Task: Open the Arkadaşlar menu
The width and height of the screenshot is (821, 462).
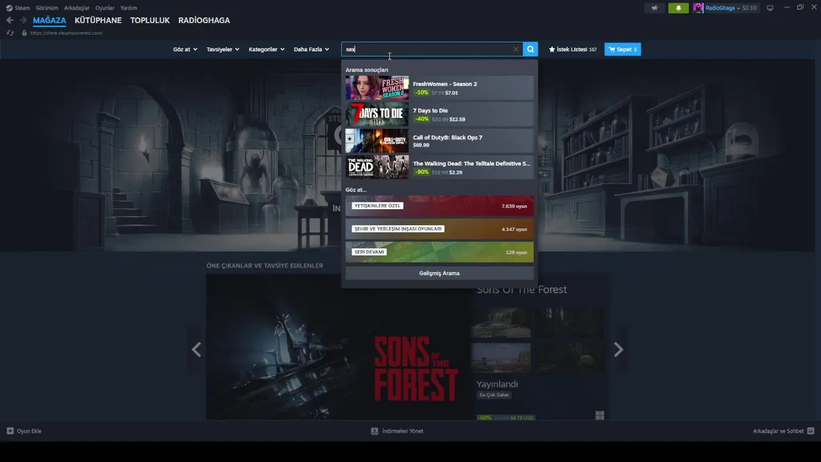Action: pos(77,8)
